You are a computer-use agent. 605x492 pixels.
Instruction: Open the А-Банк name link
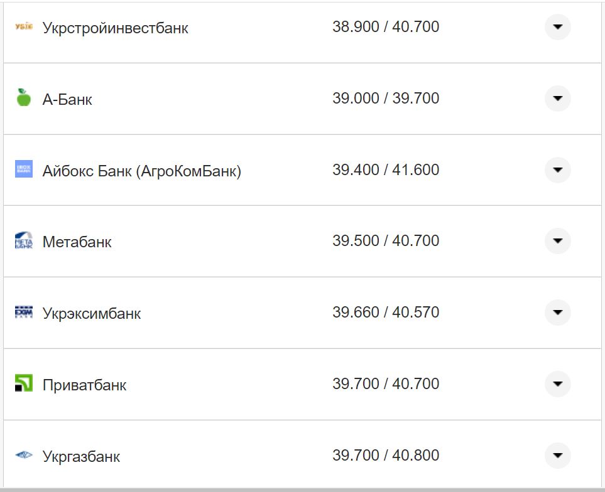click(67, 99)
